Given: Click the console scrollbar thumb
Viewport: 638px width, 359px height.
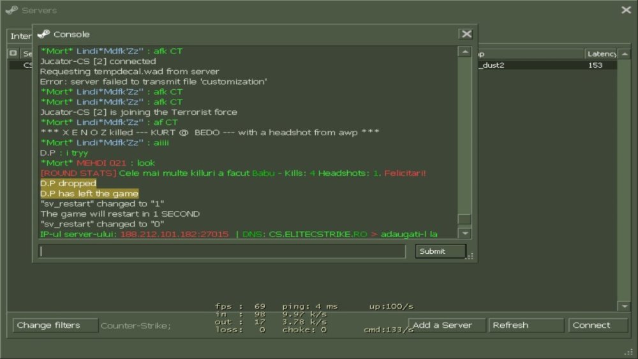Looking at the screenshot, I should click(464, 219).
